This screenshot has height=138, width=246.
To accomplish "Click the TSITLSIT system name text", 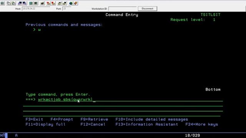I will (211, 15).
